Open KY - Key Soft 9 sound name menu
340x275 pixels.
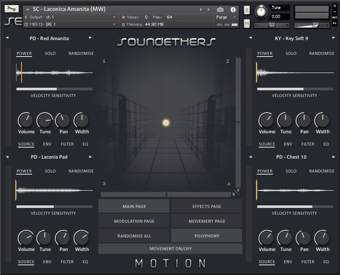pyautogui.click(x=291, y=38)
